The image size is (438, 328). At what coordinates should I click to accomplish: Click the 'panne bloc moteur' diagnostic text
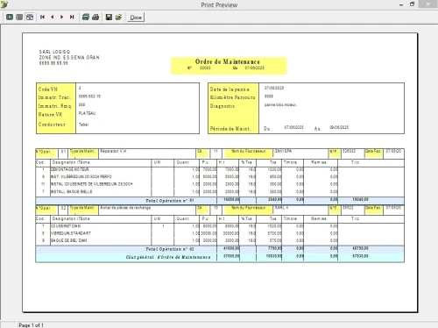tap(280, 104)
